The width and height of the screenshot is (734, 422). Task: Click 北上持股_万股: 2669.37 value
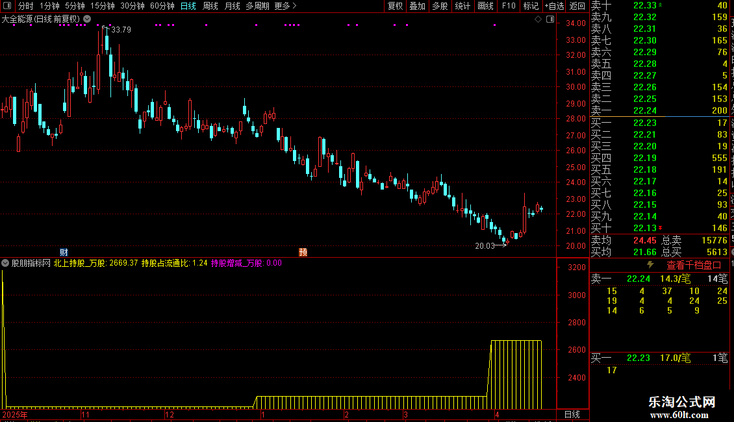(96, 263)
